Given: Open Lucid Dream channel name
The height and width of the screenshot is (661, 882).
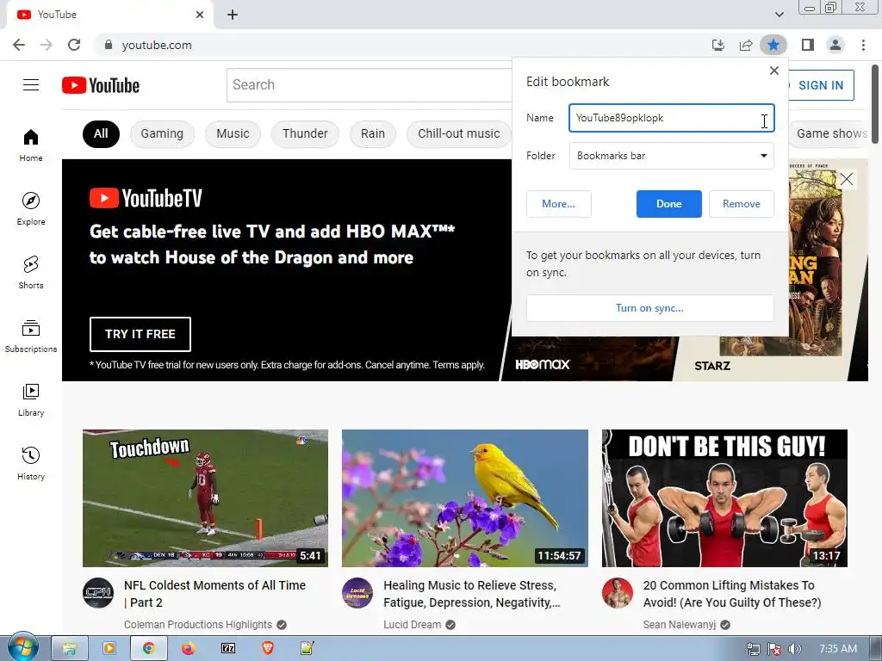Looking at the screenshot, I should 412,625.
